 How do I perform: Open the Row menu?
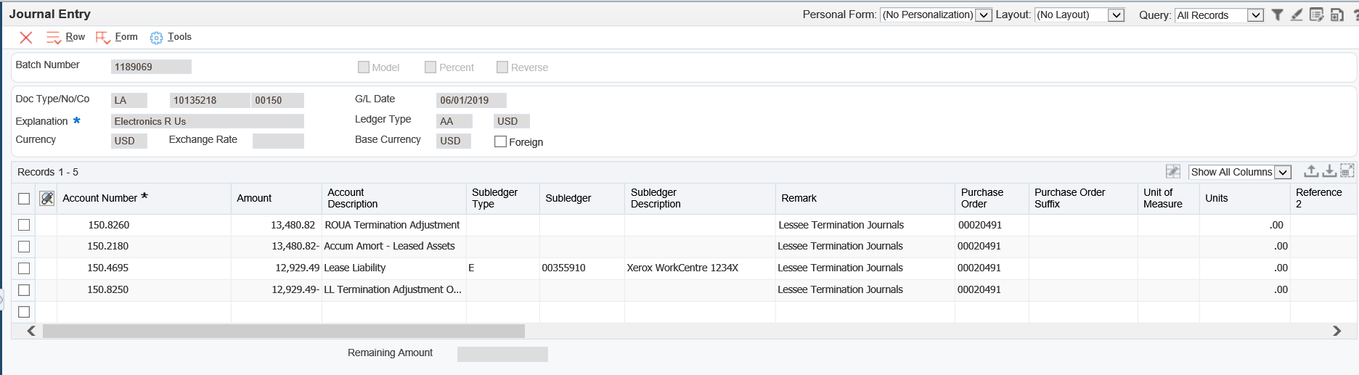click(75, 37)
